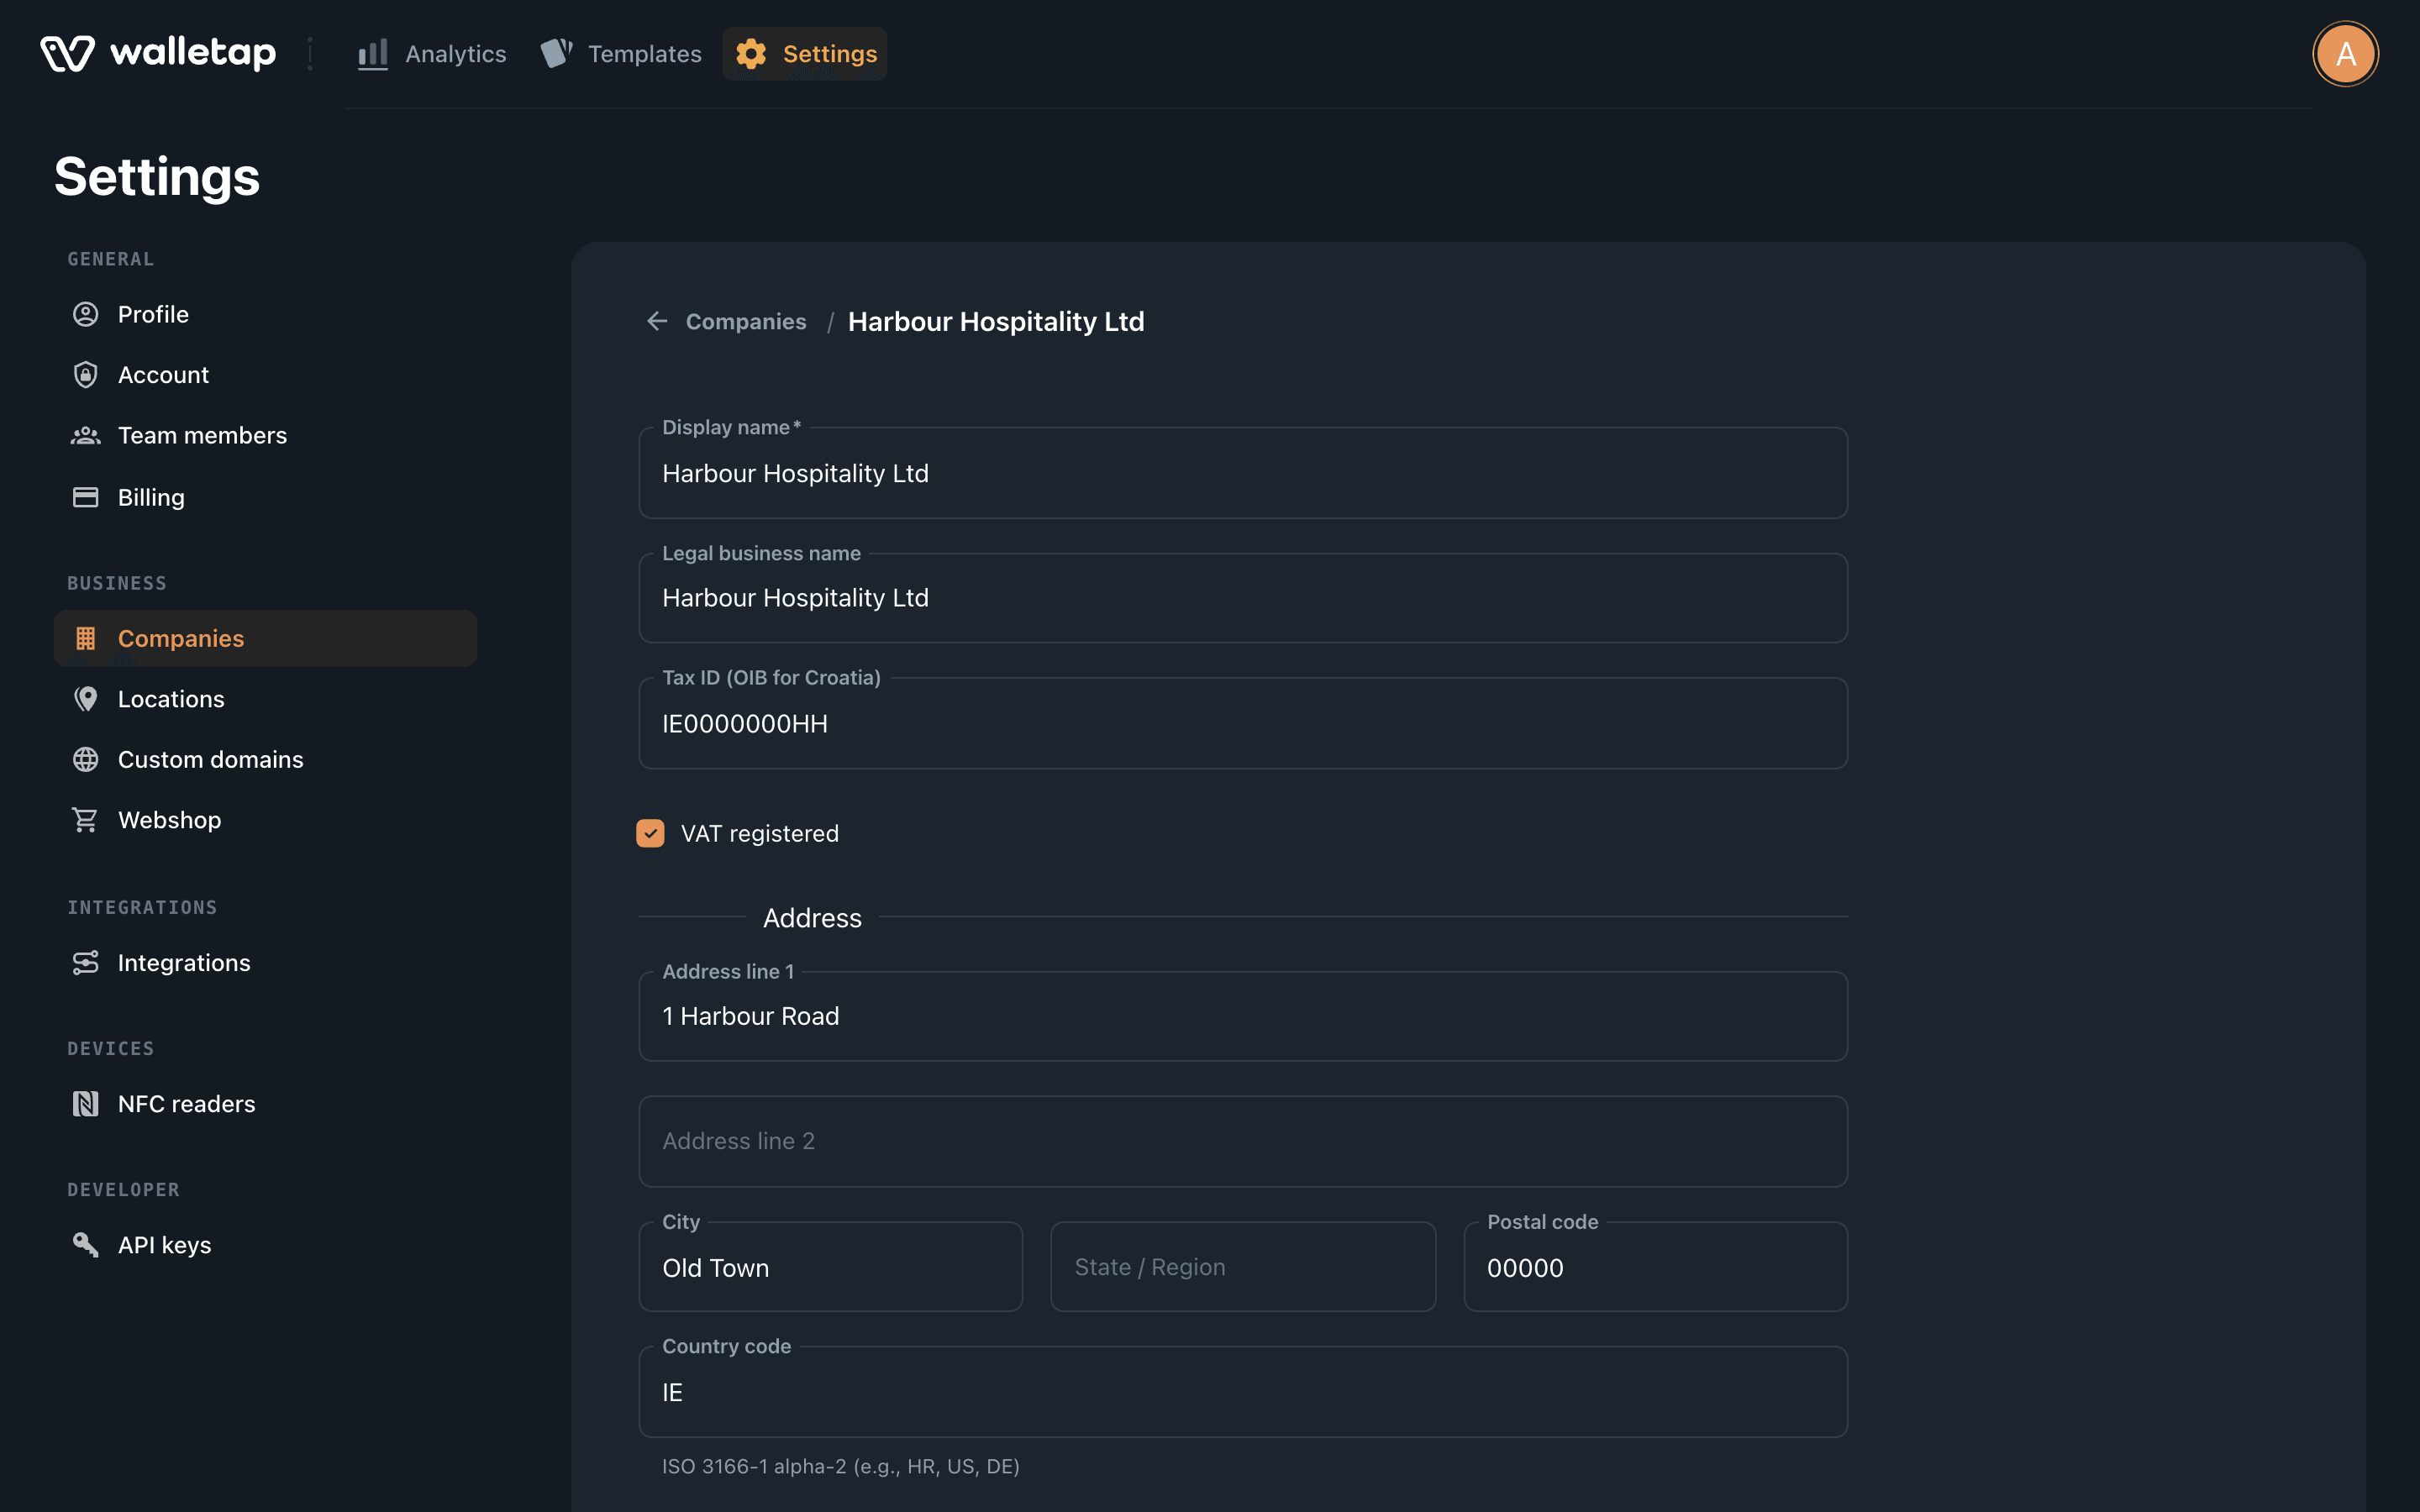Open the Profile settings page
The width and height of the screenshot is (2420, 1512).
[x=265, y=314]
